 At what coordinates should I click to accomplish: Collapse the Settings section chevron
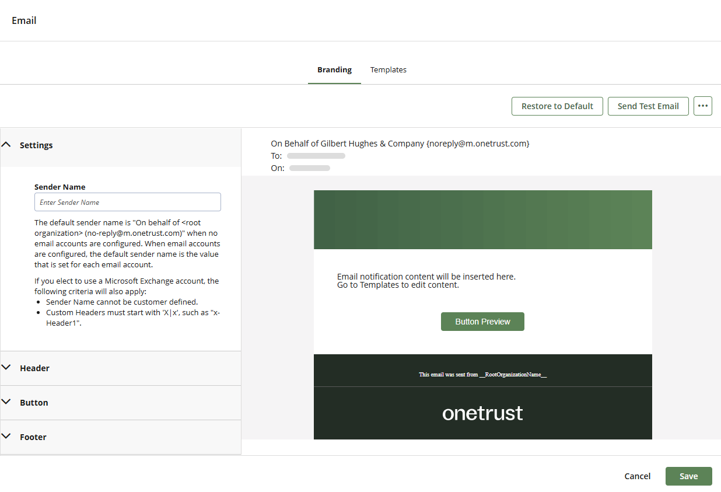coord(6,145)
